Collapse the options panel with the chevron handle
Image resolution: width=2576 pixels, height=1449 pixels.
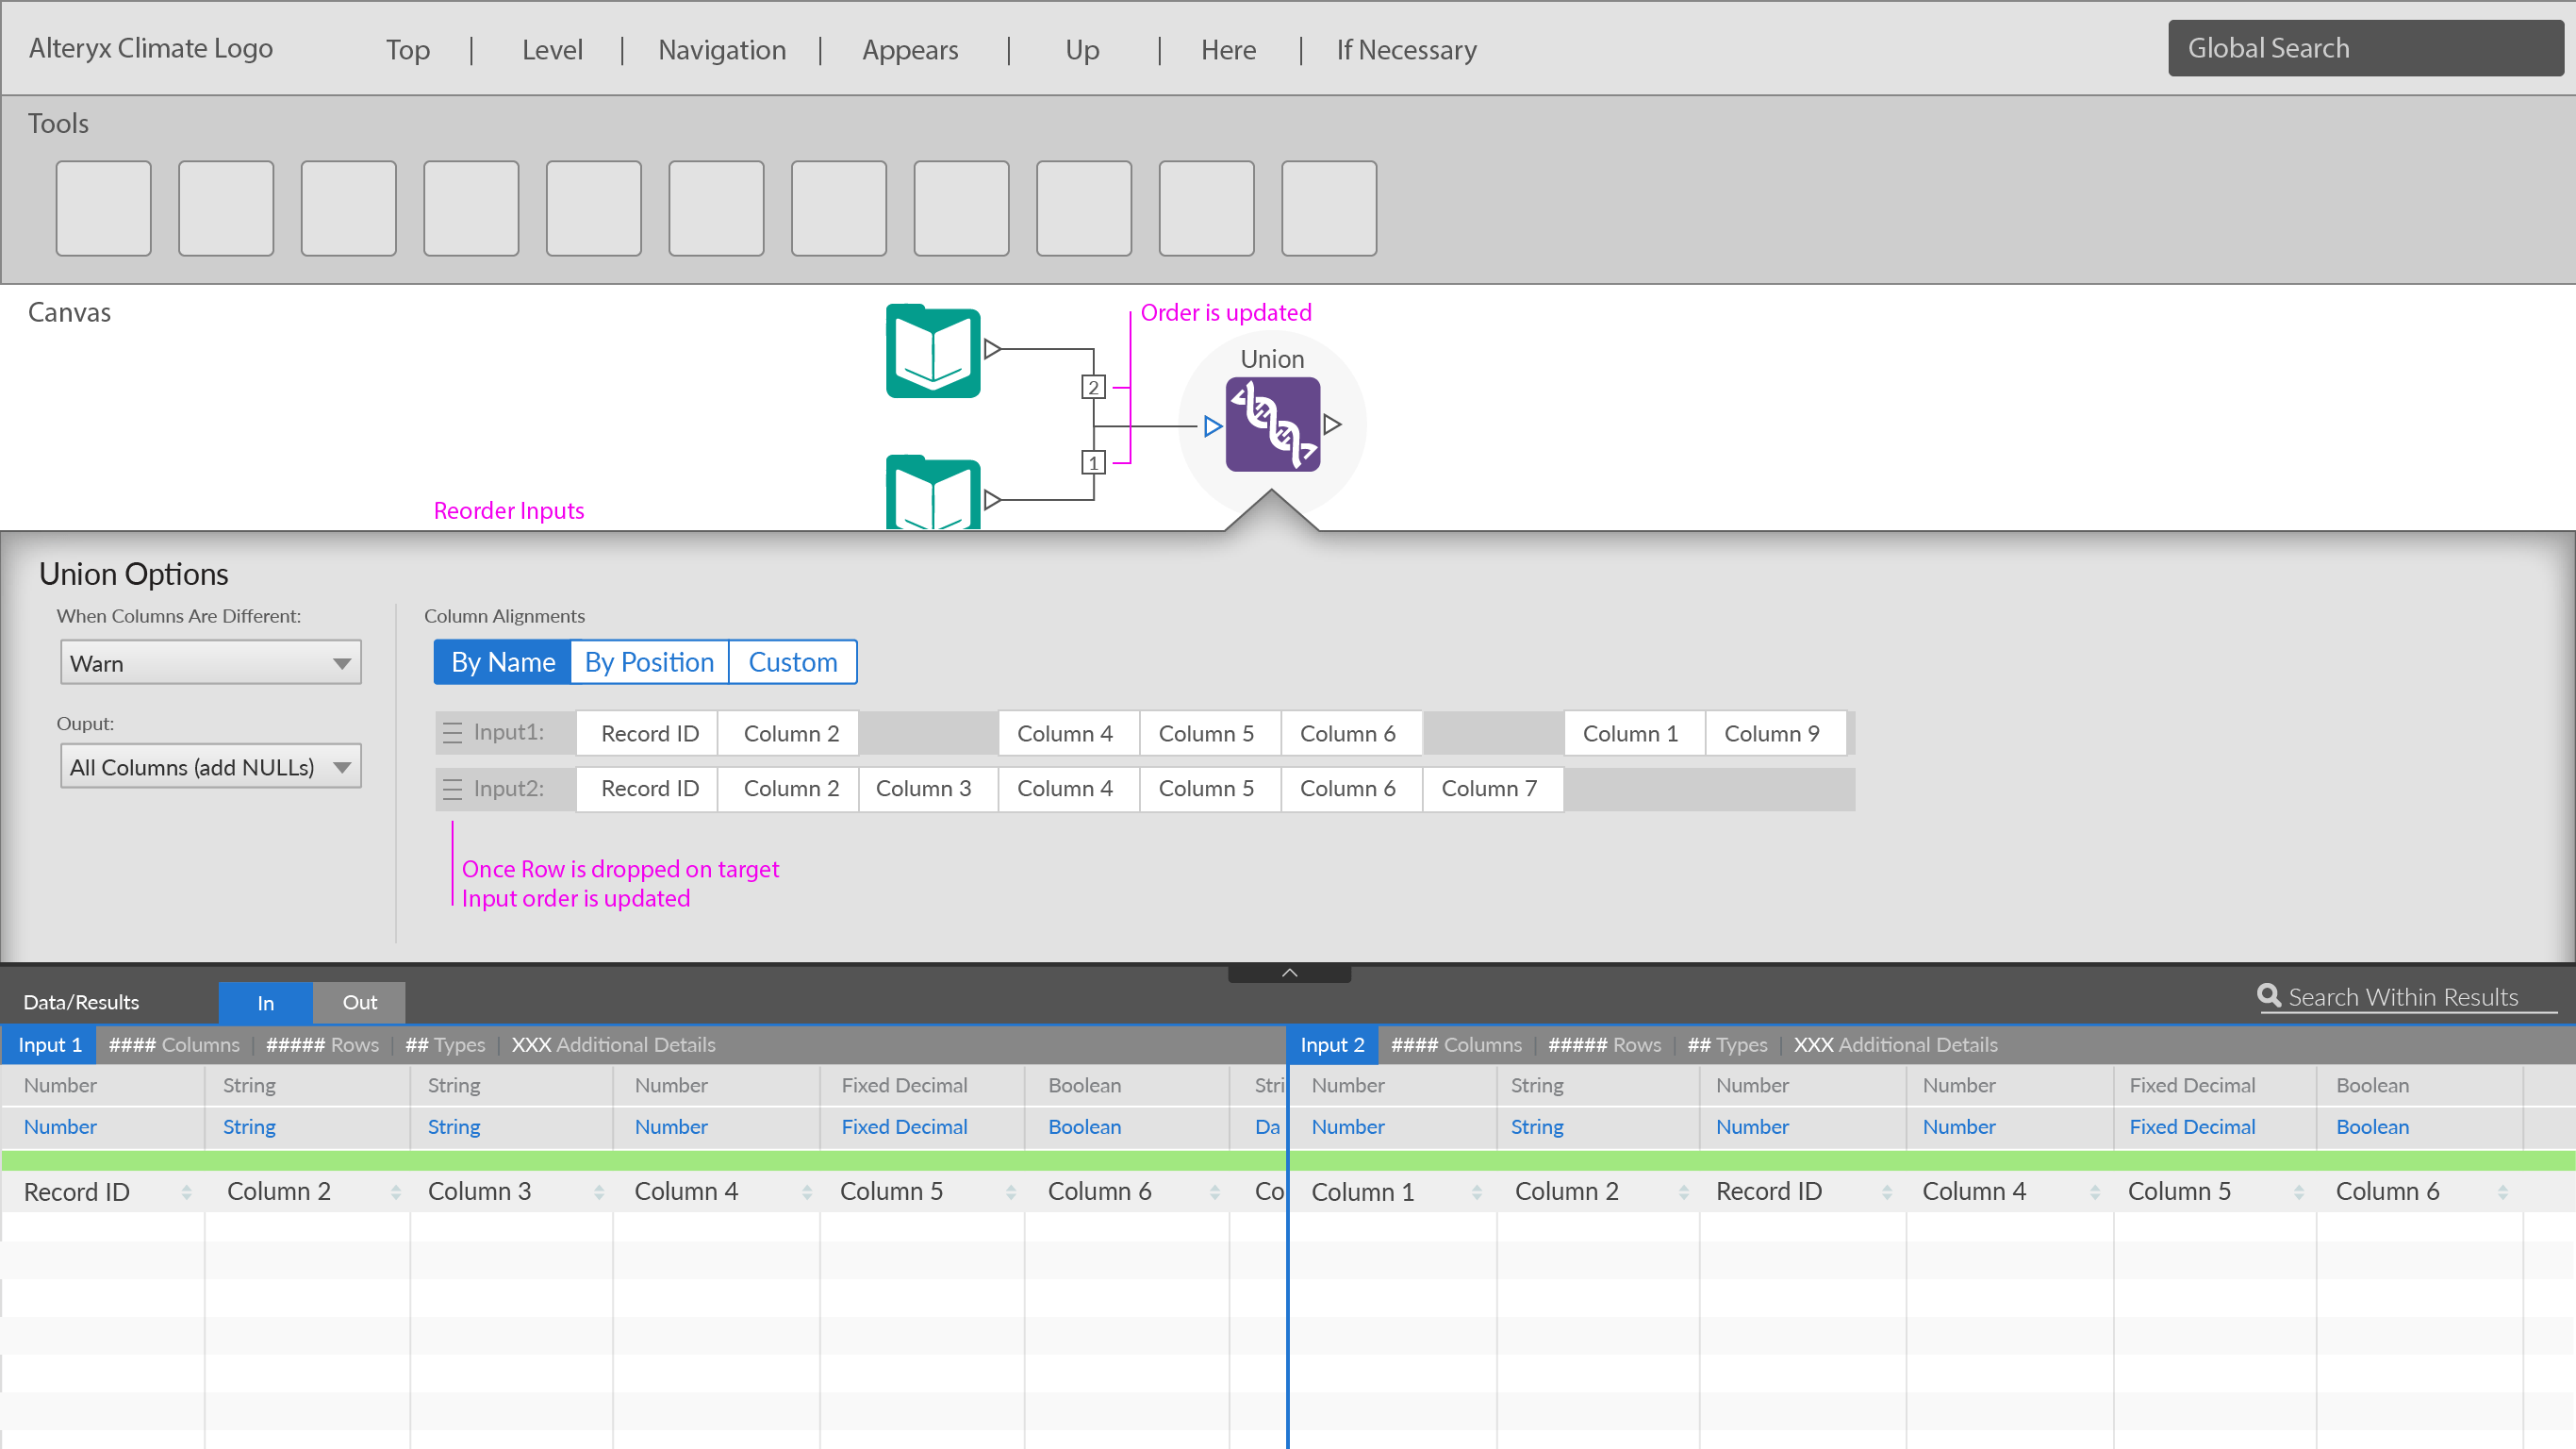[x=1289, y=973]
